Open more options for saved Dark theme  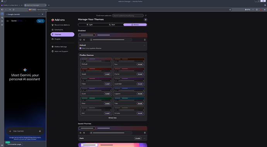tap(144, 139)
